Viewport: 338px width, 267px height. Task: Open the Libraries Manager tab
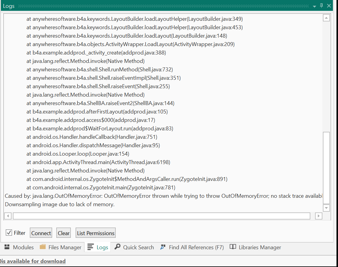[x=255, y=247]
